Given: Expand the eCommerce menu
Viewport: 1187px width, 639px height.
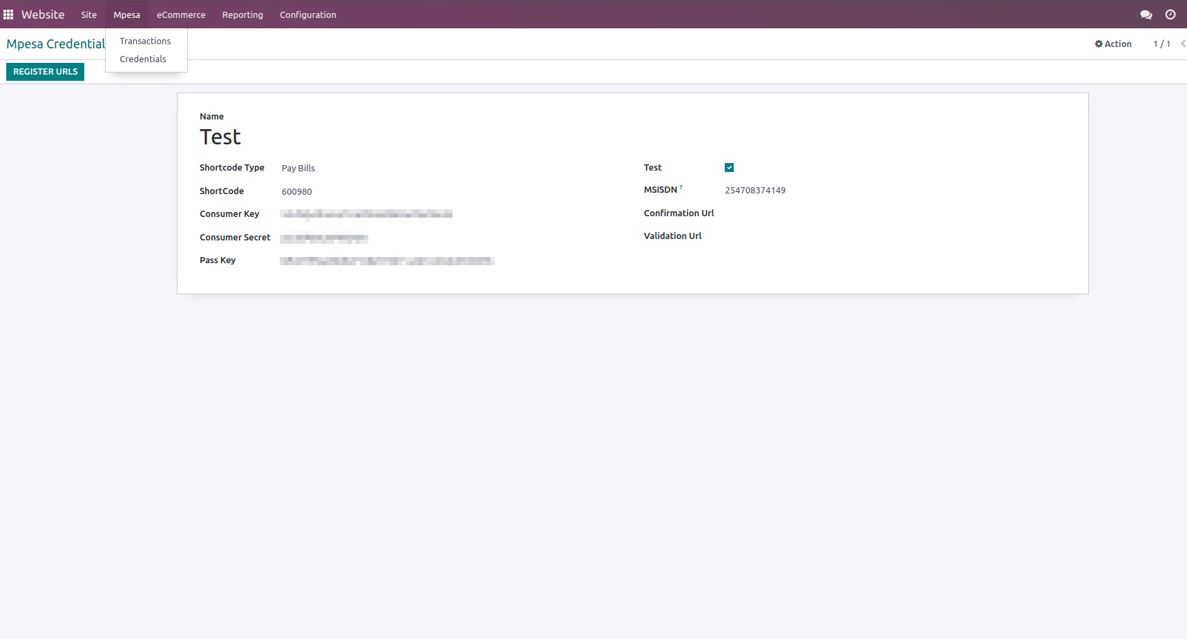Looking at the screenshot, I should coord(181,15).
